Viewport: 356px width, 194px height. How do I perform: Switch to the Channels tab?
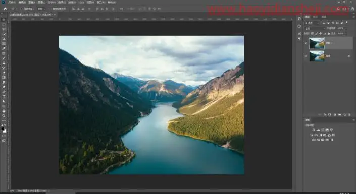[x=315, y=17]
